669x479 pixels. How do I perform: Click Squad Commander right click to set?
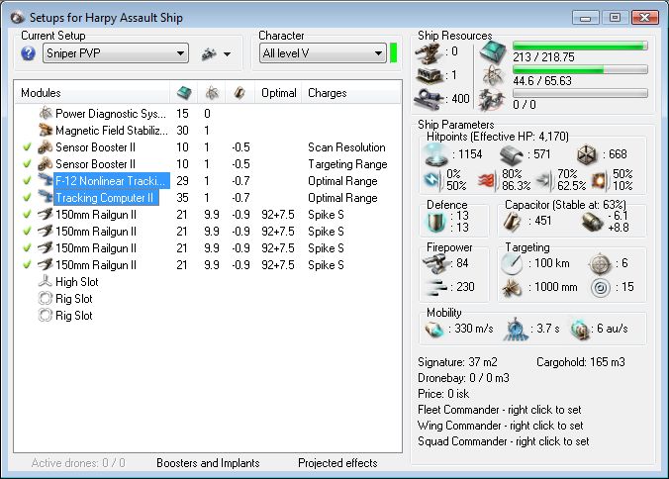pos(504,441)
